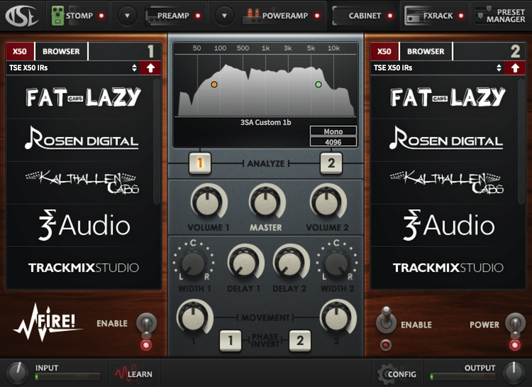Screen dimensions: 532x387
Task: Open the BROWSER tab in slot 2
Action: (426, 51)
